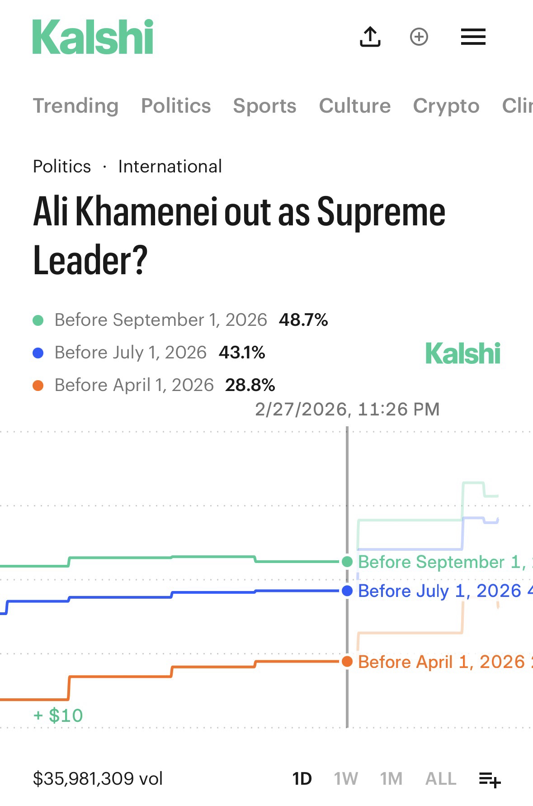Tap the Kalshi logo at top
The width and height of the screenshot is (533, 806).
click(x=93, y=37)
